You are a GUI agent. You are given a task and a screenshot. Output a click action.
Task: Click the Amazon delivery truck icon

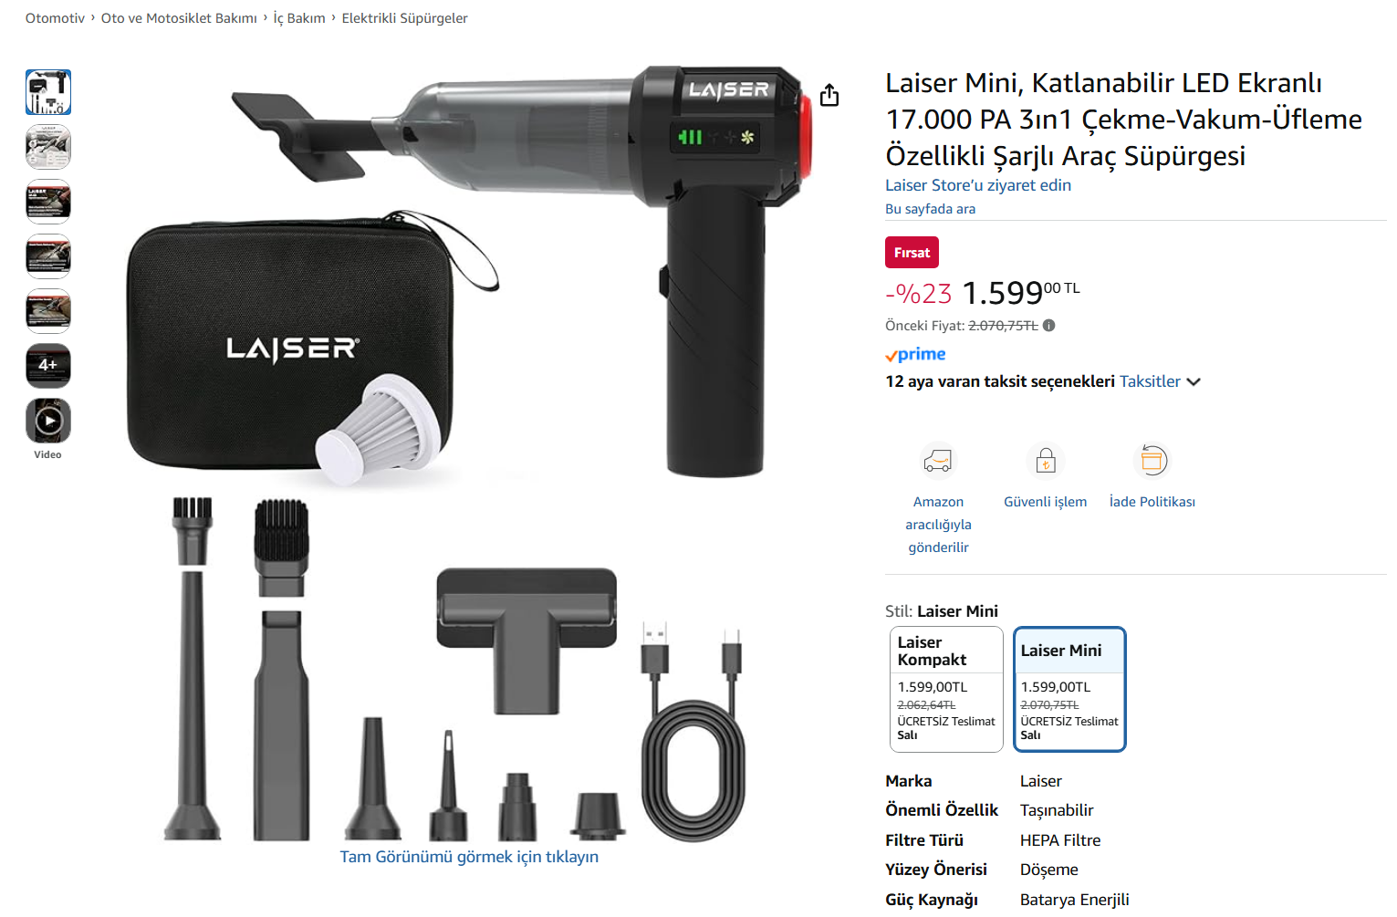coord(938,461)
